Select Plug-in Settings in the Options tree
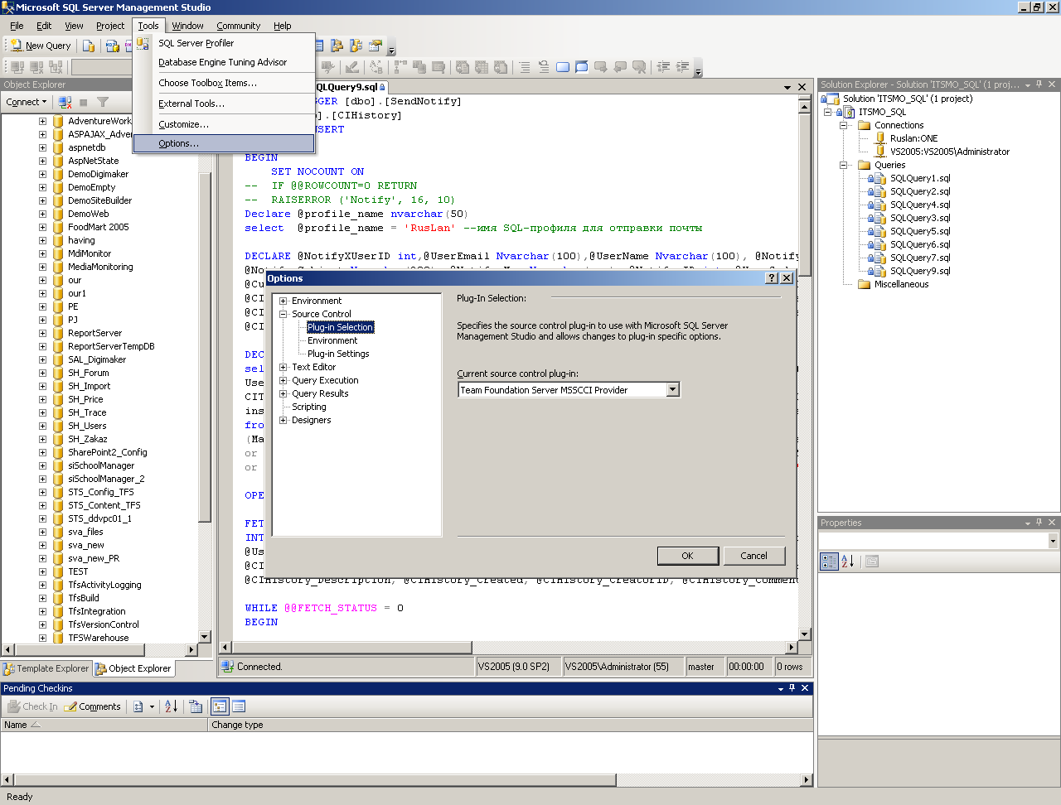1061x805 pixels. point(338,354)
